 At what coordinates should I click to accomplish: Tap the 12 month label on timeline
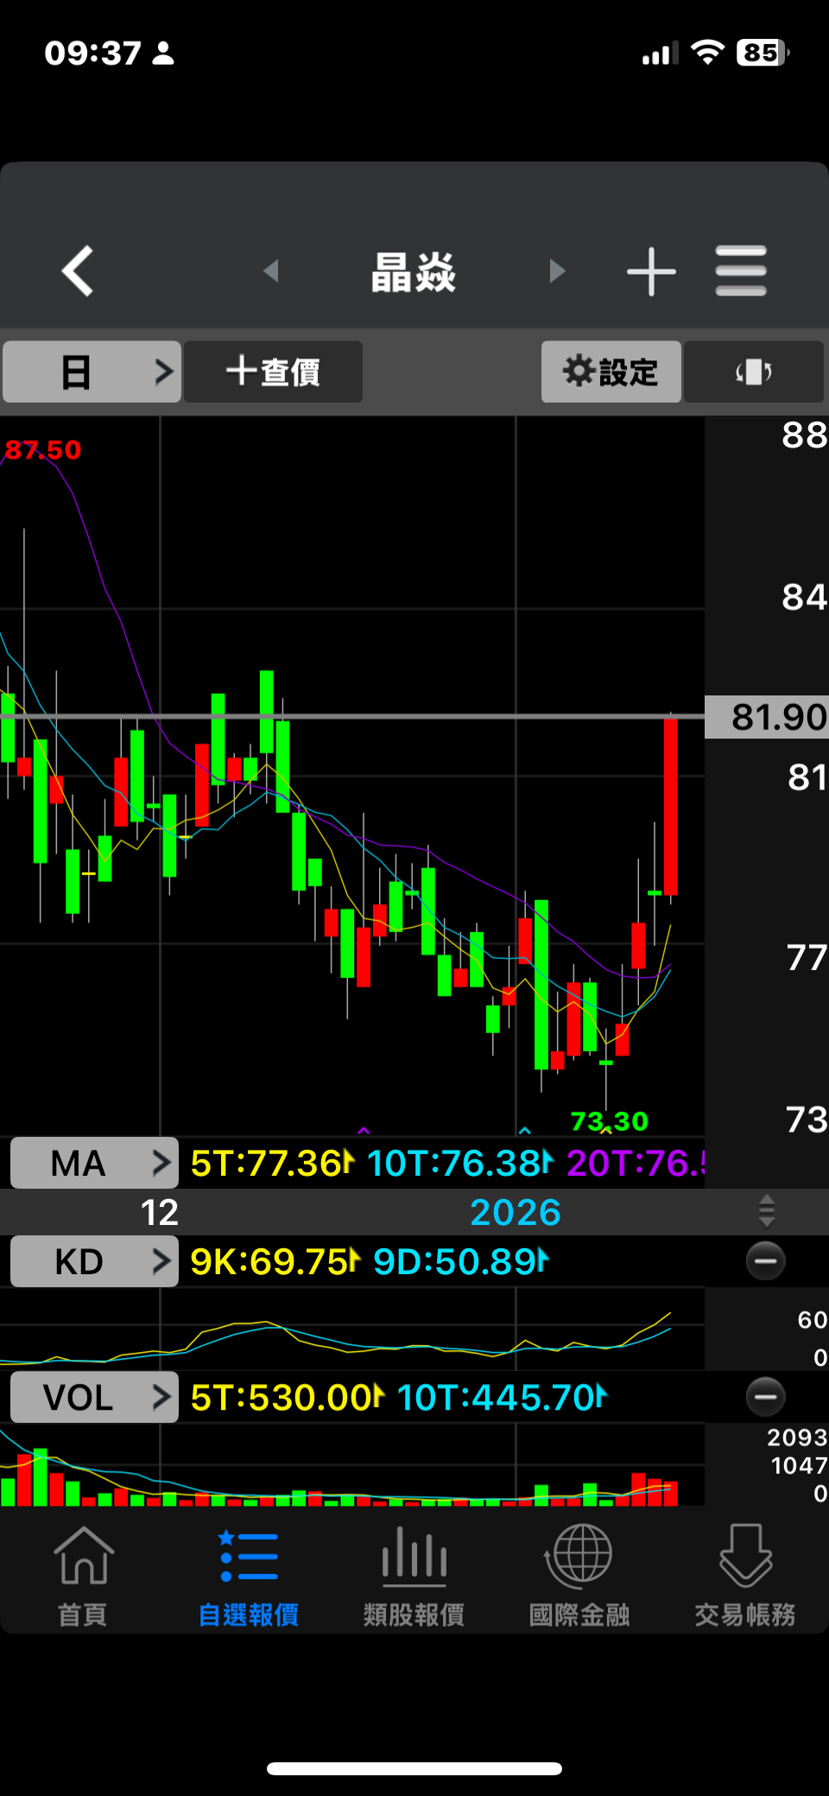pos(160,1212)
